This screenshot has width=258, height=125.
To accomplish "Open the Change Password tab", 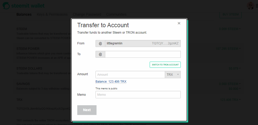I will [x=87, y=14].
